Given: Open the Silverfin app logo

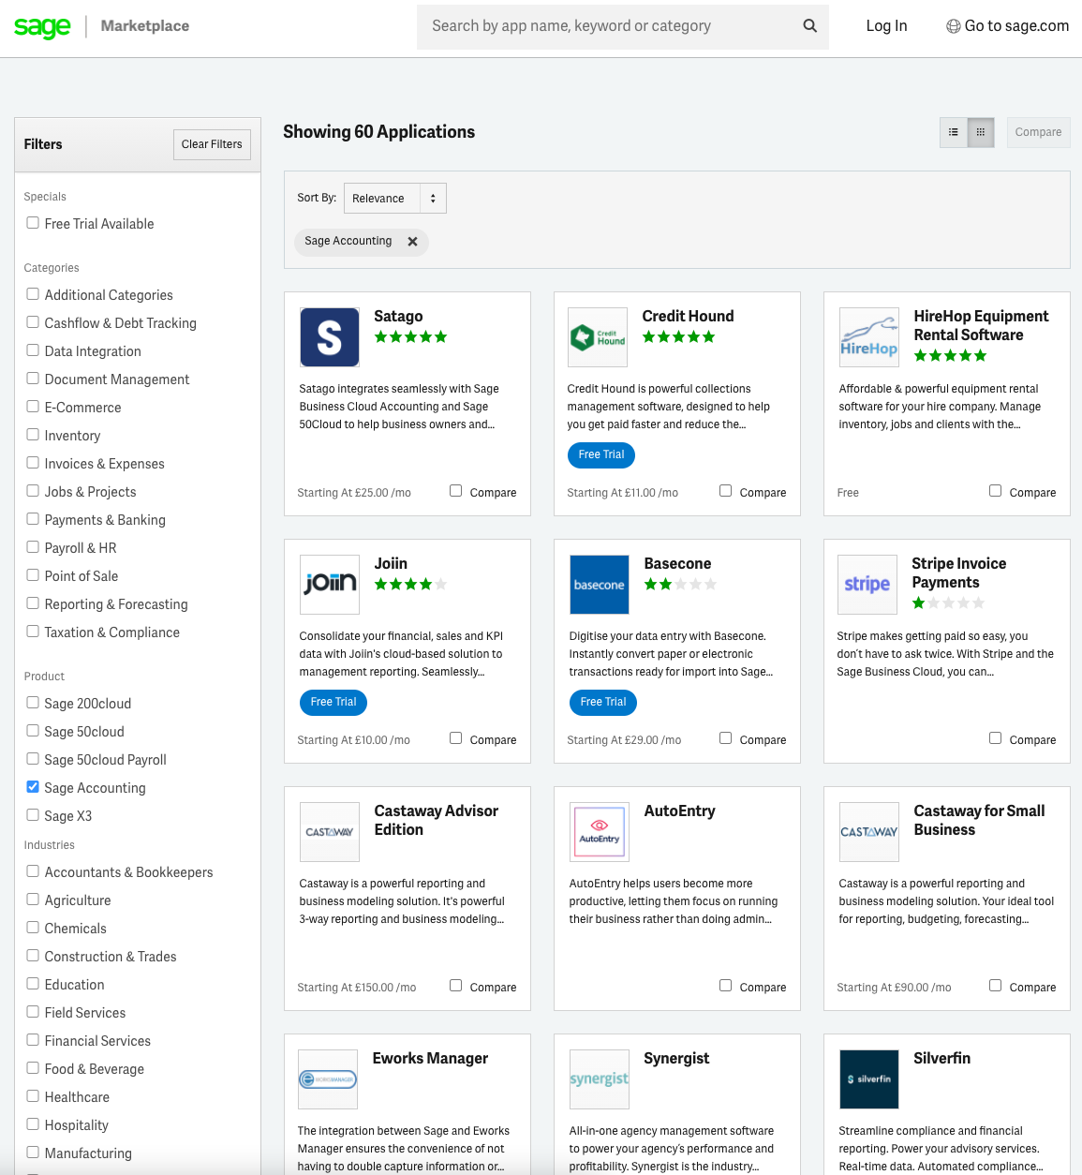Looking at the screenshot, I should pos(869,1079).
